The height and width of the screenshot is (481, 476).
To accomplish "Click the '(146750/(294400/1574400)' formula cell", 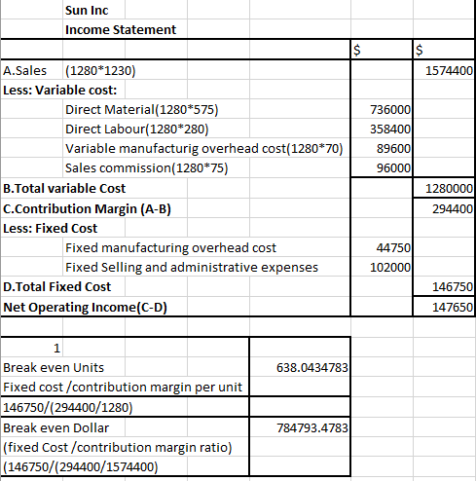I will coord(81,467).
